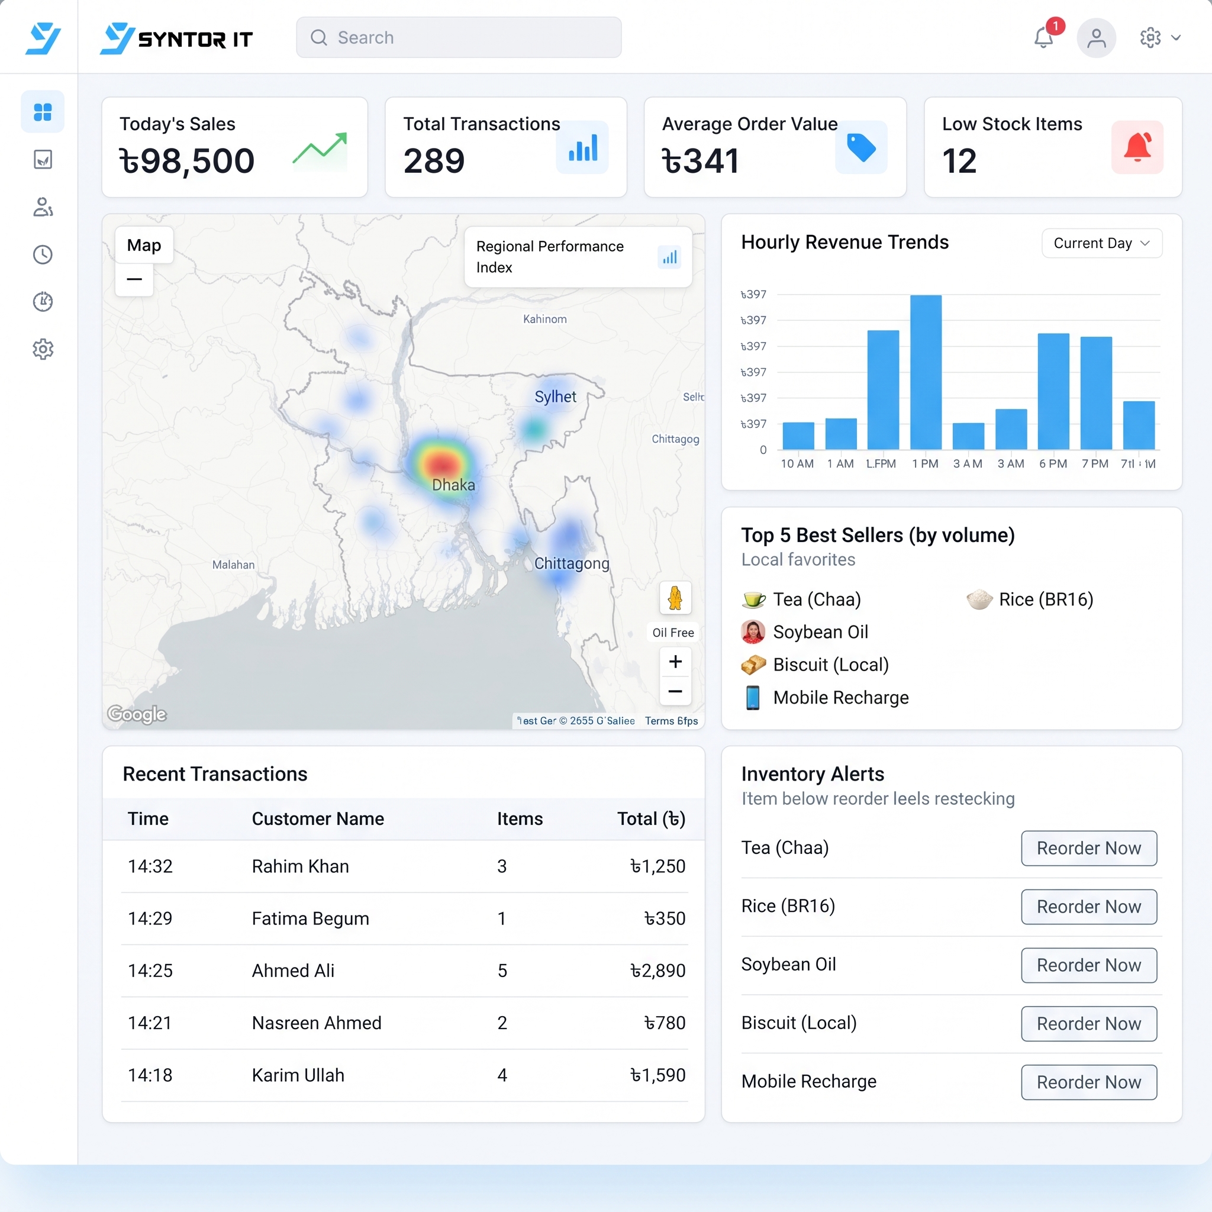The height and width of the screenshot is (1212, 1212).
Task: Zoom in with map plus button
Action: (x=675, y=662)
